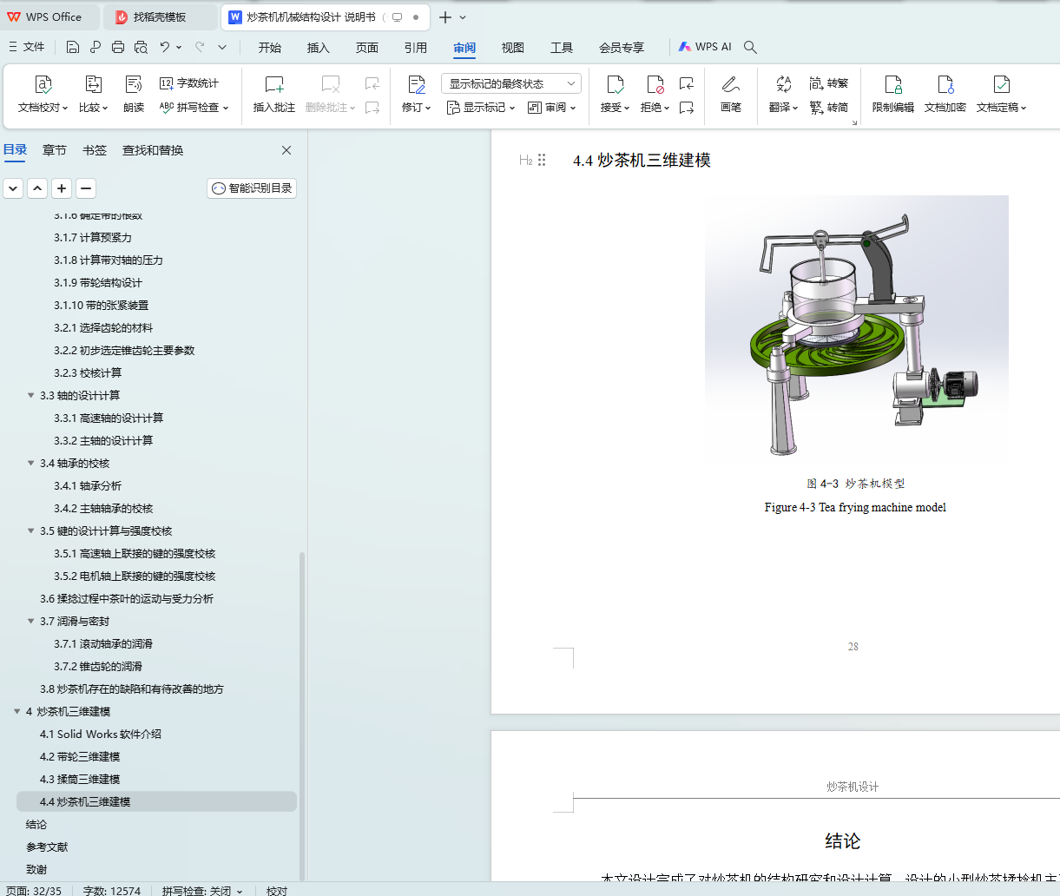The width and height of the screenshot is (1060, 896).
Task: Click the Accept (接受) changes icon
Action: (x=615, y=84)
